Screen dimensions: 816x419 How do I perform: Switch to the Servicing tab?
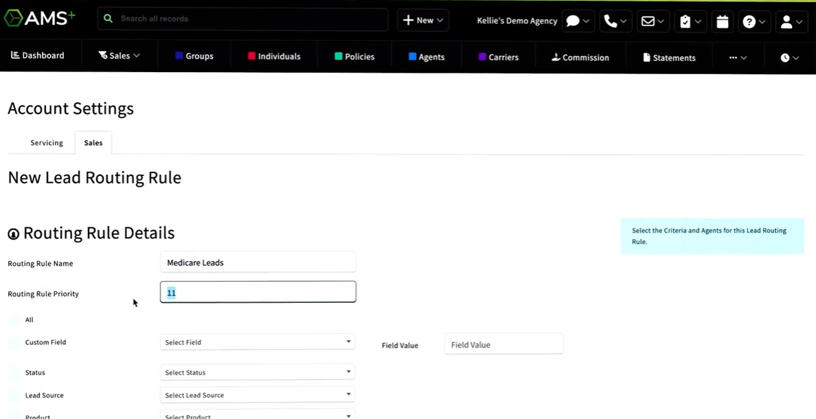47,143
